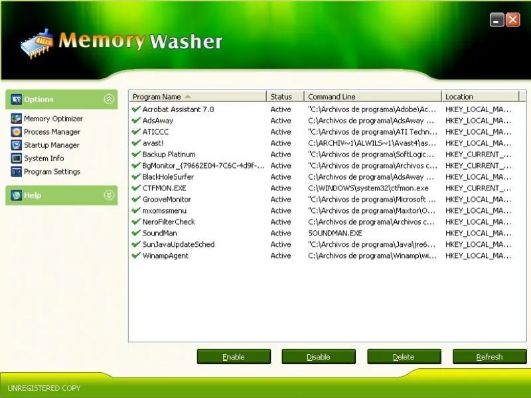Click Avast4 command line path cell

(372, 143)
